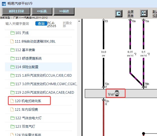Click the 返回主目录 button
Image resolution: width=157 pixels, height=136 pixels.
[16, 11]
